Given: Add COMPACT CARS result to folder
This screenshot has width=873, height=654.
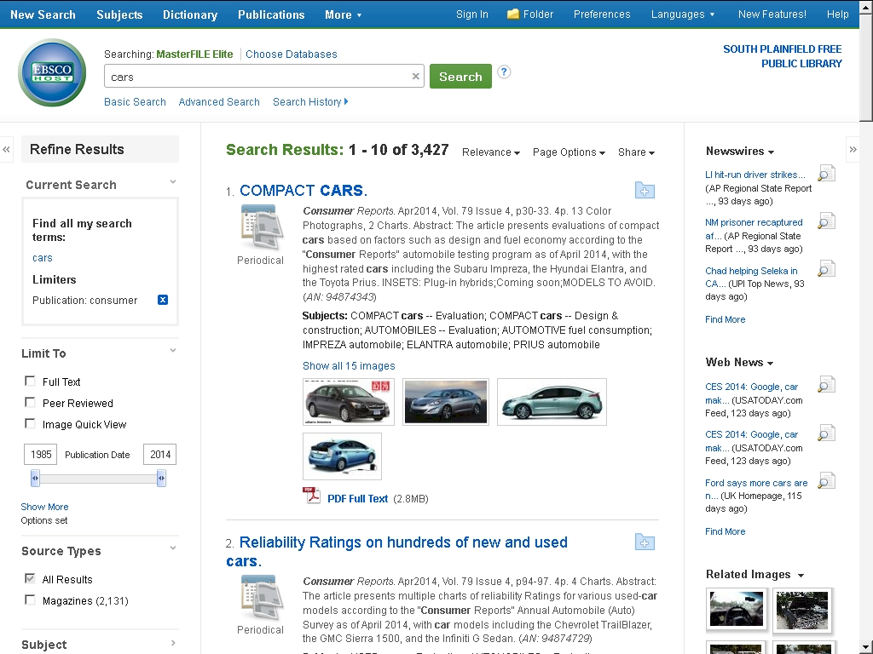Looking at the screenshot, I should click(645, 191).
